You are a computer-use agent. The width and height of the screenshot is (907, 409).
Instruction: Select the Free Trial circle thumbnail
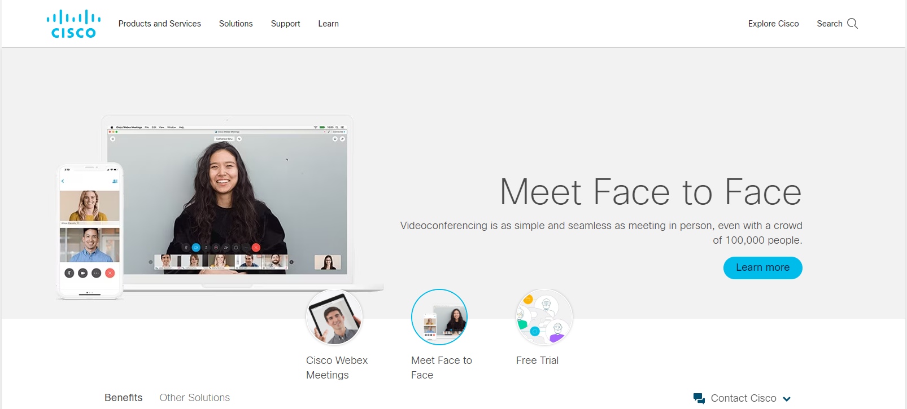click(x=544, y=317)
